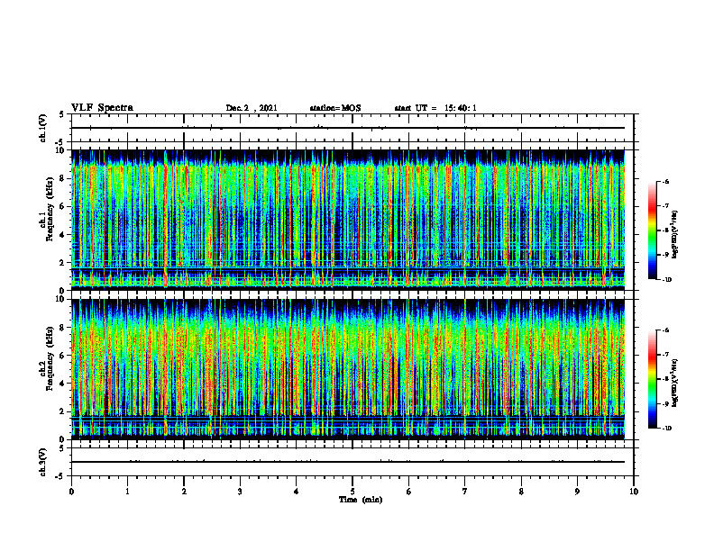Click the "10" tick on the time axis
714x551 pixels.
[x=634, y=492]
